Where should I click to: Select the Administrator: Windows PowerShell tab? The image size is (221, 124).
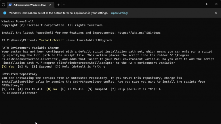pyautogui.click(x=31, y=5)
